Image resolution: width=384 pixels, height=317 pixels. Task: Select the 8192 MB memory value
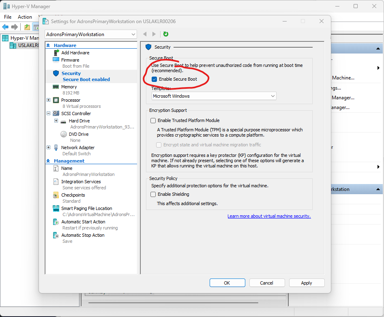(71, 93)
